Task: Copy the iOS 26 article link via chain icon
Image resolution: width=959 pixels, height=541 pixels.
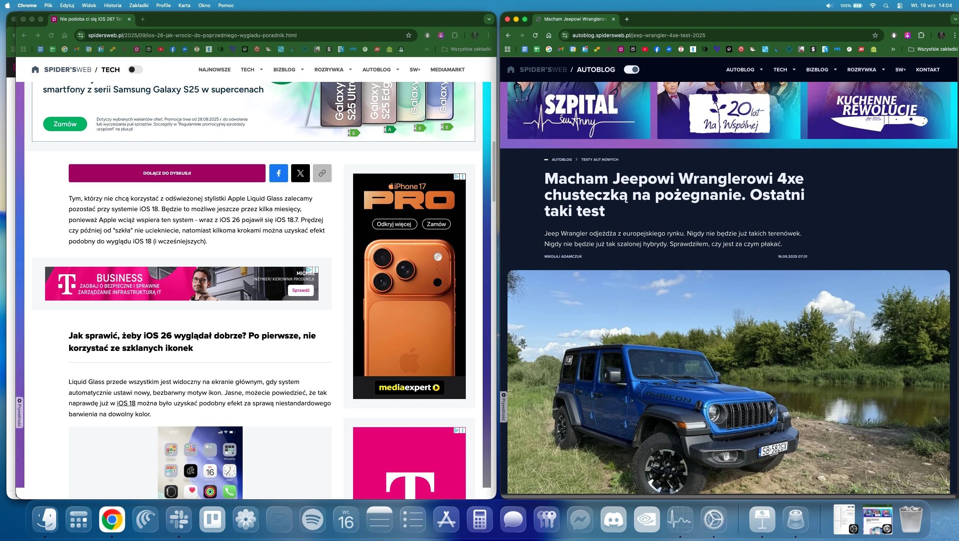Action: [x=322, y=173]
